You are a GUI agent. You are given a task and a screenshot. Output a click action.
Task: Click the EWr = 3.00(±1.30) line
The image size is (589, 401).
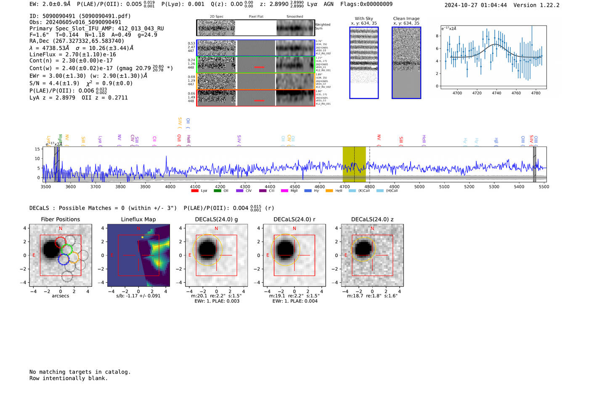[x=88, y=76]
